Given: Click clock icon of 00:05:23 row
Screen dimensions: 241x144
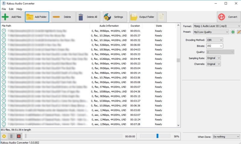Looking at the screenshot, I should [x=4, y=63].
